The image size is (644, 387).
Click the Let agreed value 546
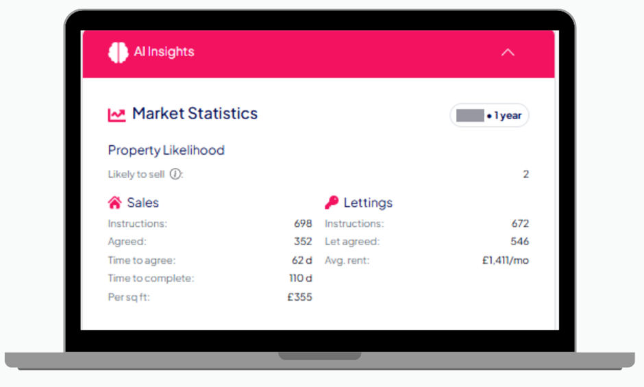(x=519, y=241)
